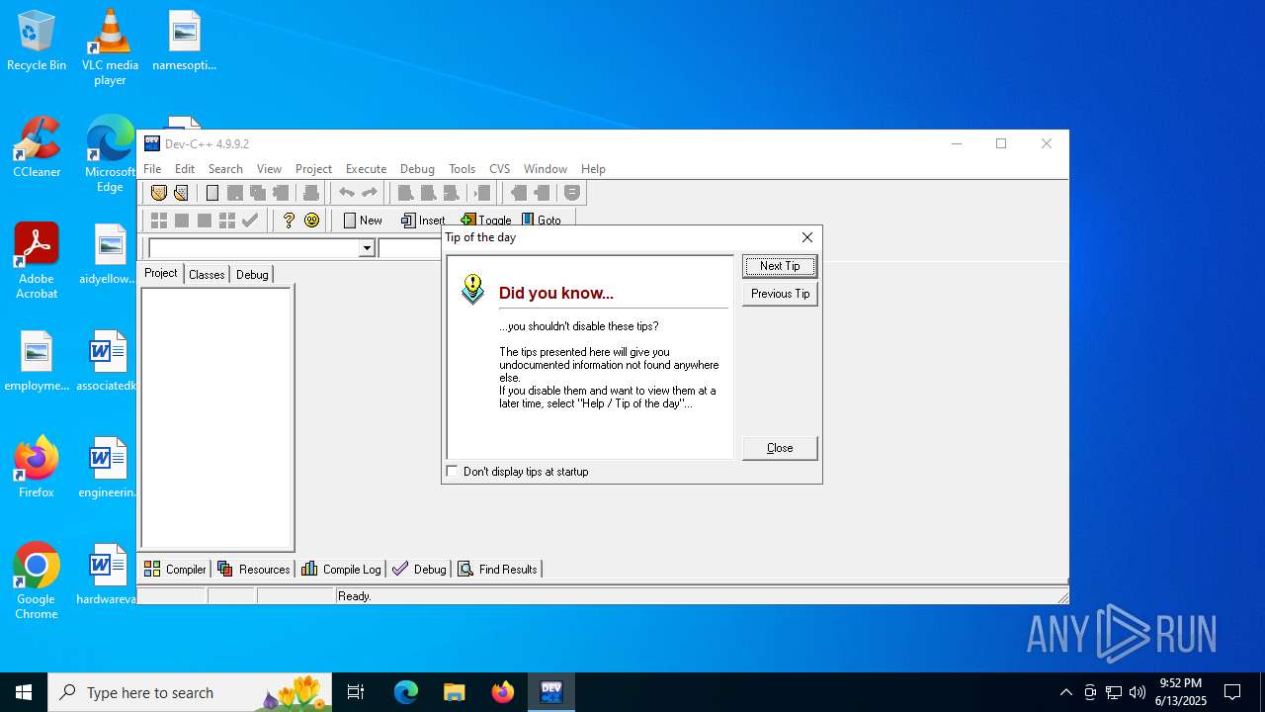Switch to the Project side tab
Image resolution: width=1265 pixels, height=712 pixels.
click(161, 273)
